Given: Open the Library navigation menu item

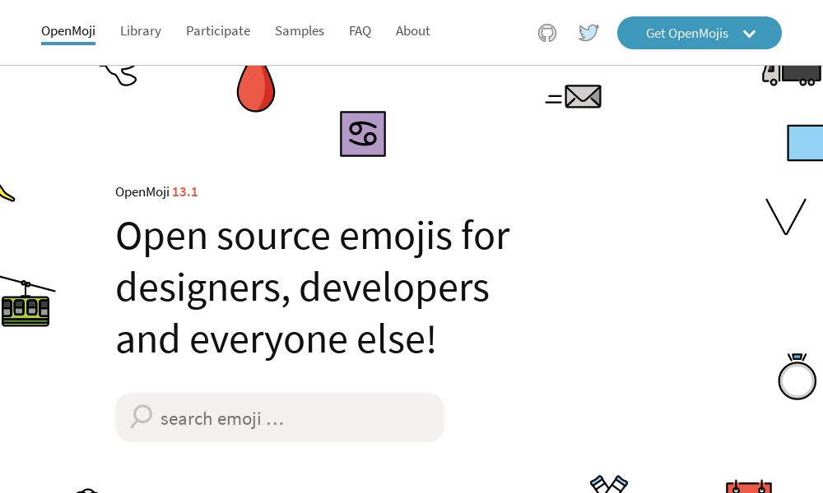Looking at the screenshot, I should coord(140,31).
